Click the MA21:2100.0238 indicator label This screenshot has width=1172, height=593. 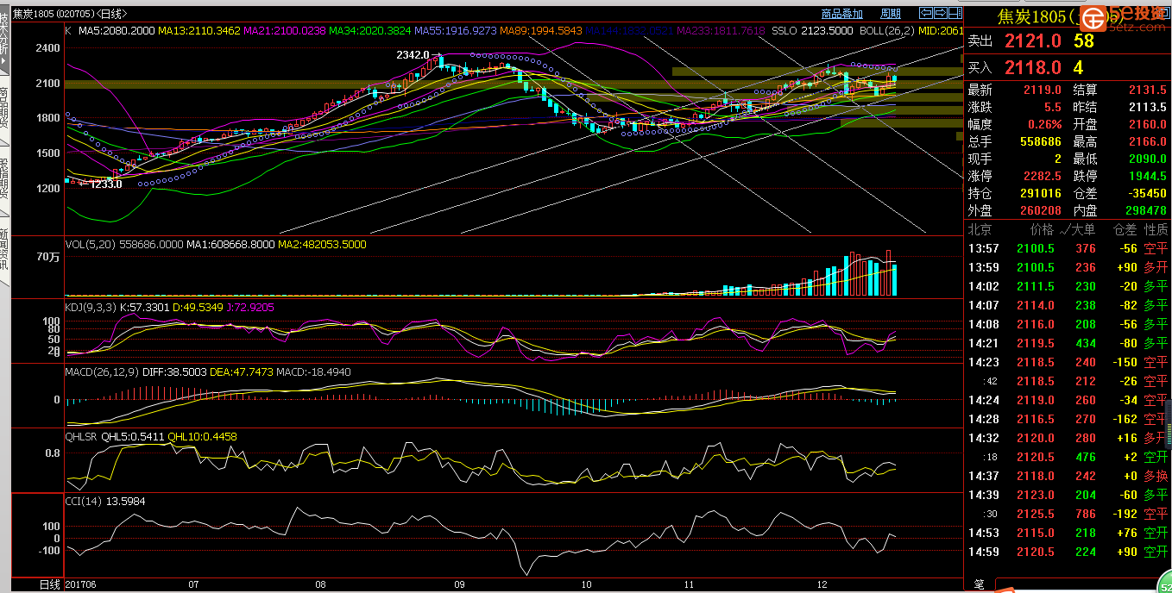click(285, 30)
